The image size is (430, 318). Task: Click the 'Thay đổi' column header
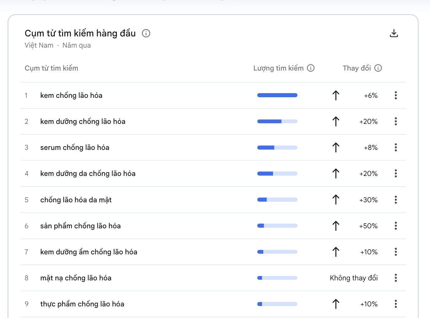(x=357, y=68)
